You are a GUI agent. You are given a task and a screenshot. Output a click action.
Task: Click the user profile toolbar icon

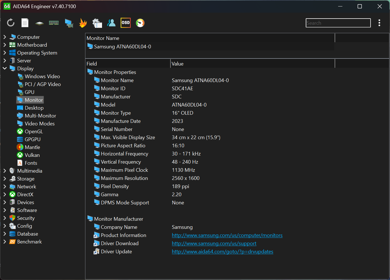tap(111, 23)
